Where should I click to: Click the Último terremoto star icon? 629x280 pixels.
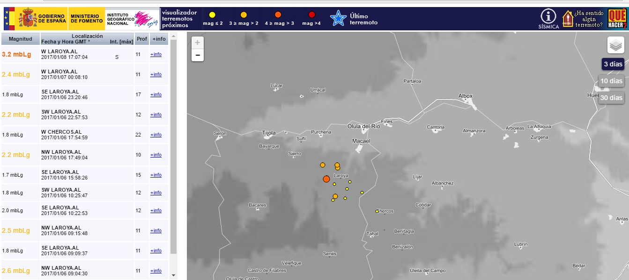click(x=338, y=19)
